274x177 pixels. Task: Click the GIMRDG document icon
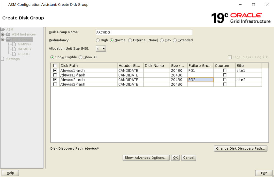coord(14,44)
